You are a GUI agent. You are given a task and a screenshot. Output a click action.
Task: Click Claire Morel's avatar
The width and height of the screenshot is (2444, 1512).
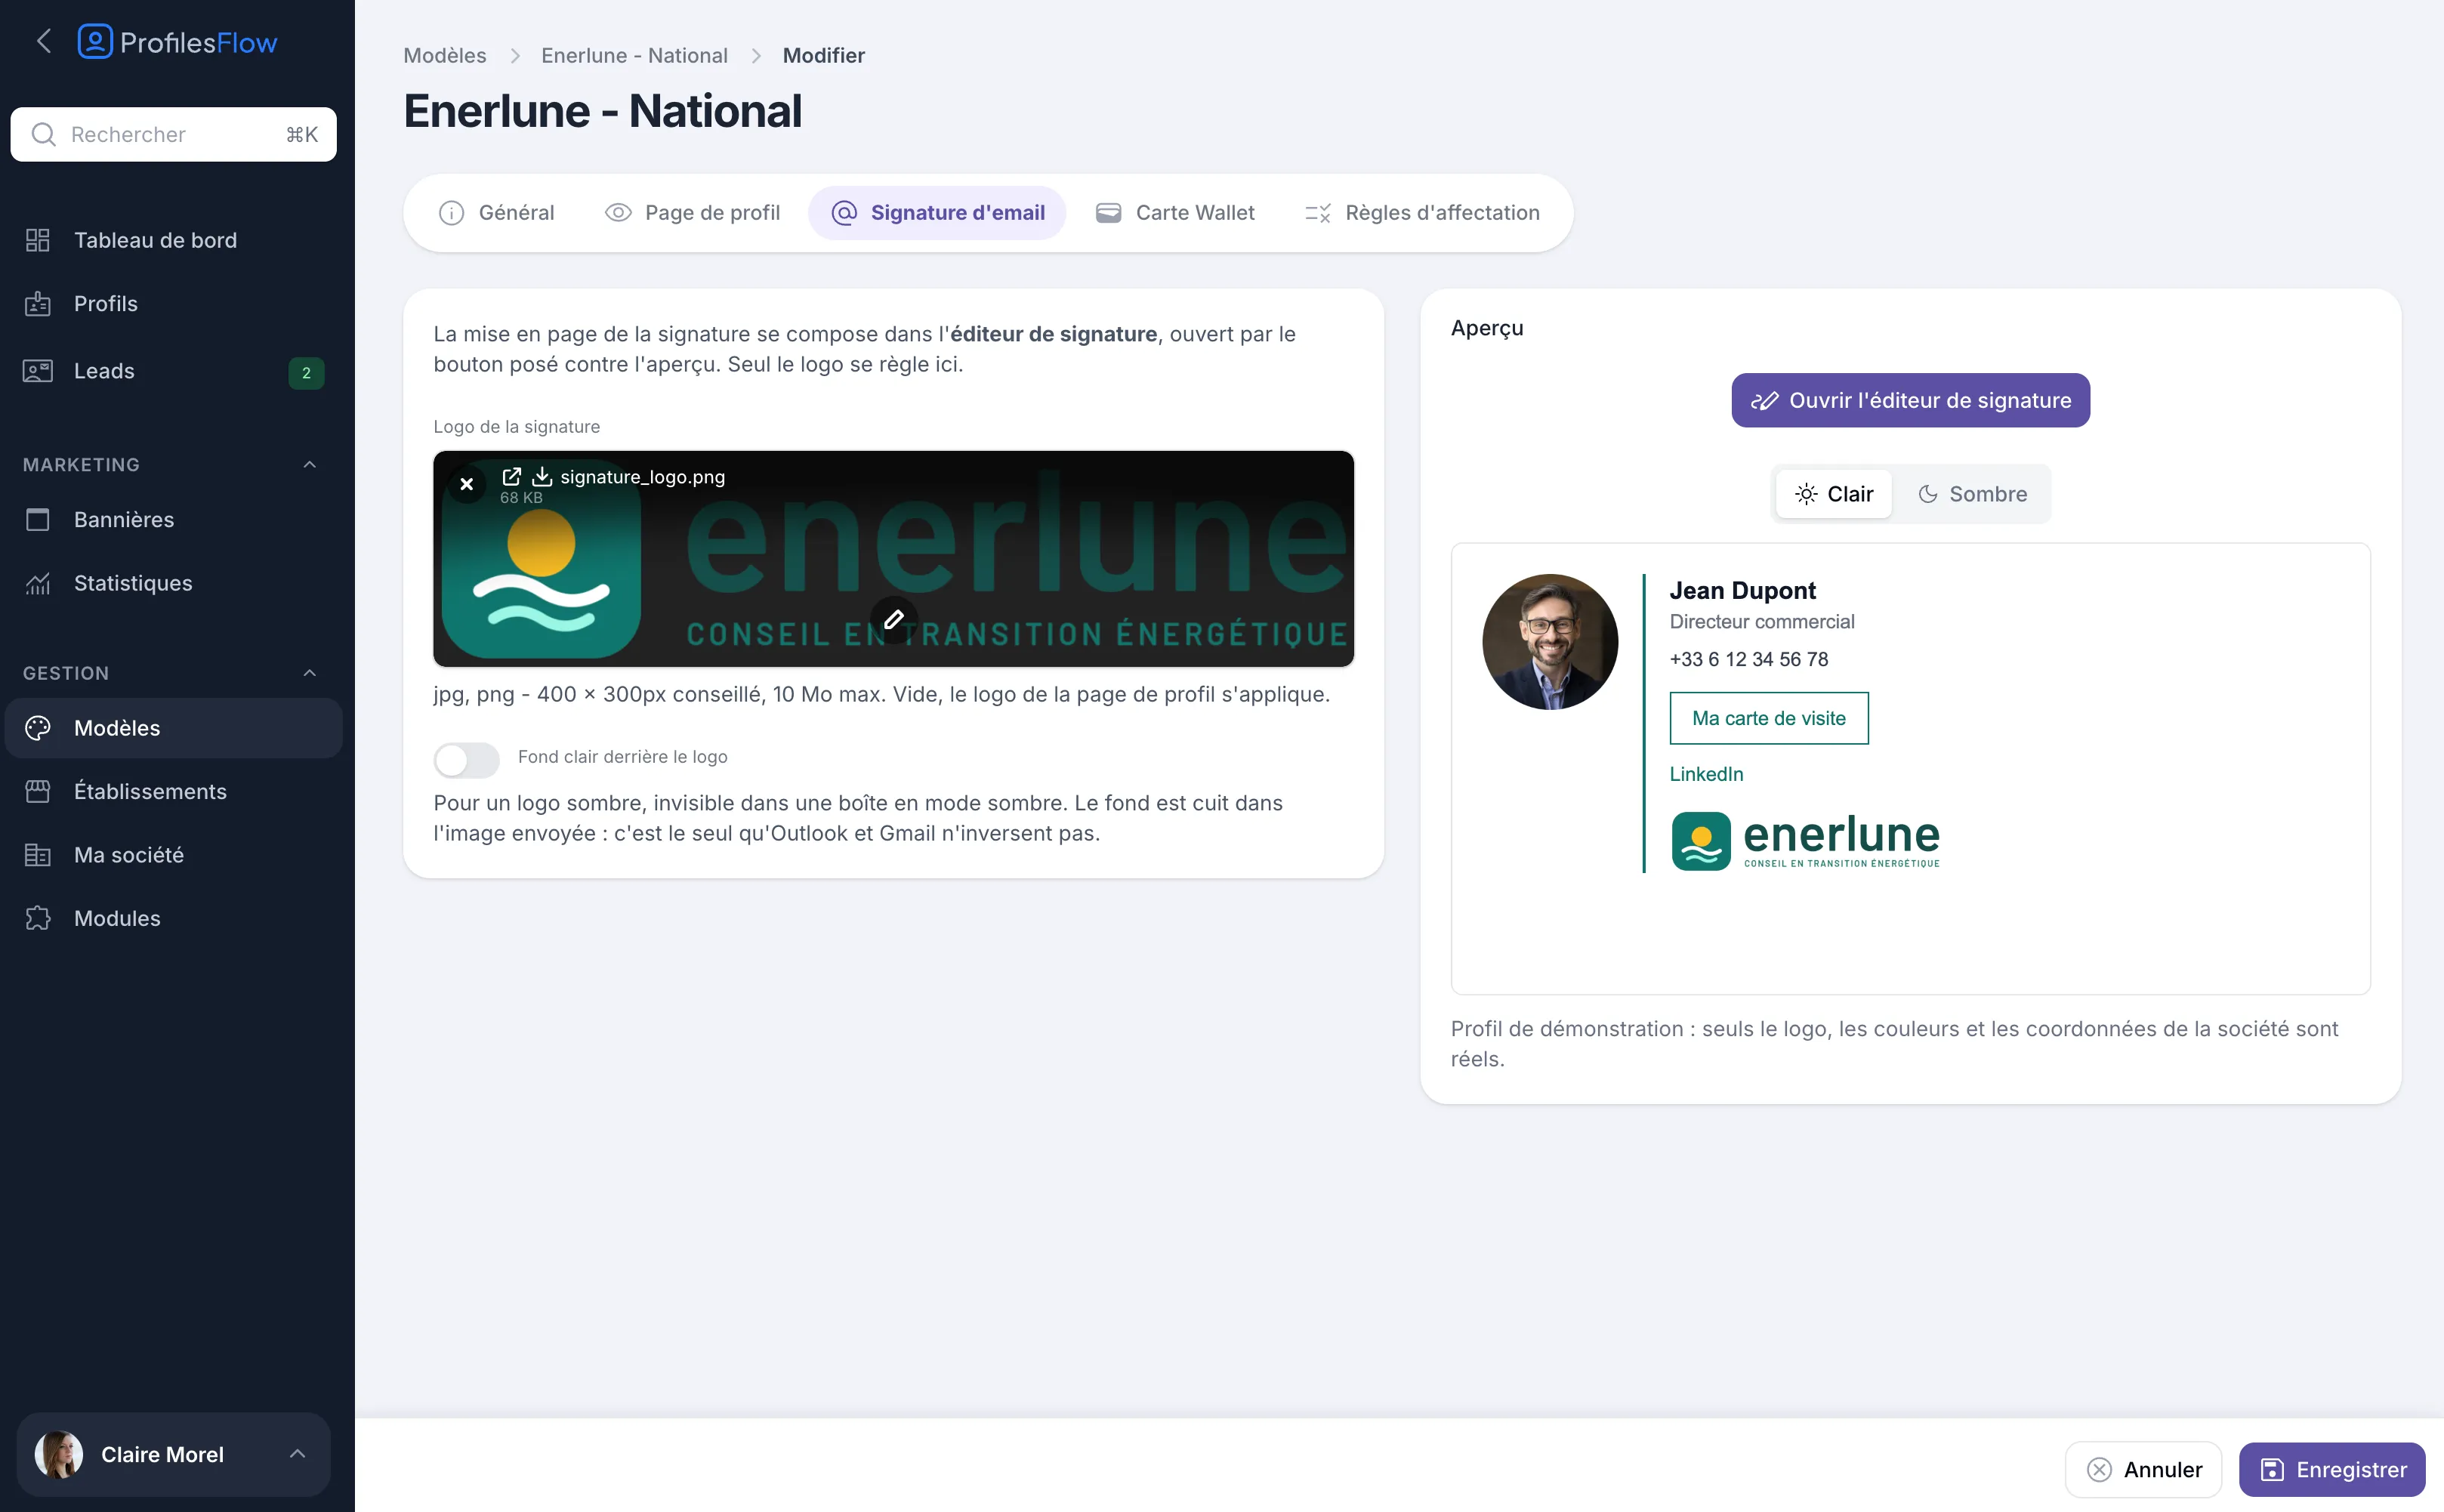click(x=59, y=1454)
